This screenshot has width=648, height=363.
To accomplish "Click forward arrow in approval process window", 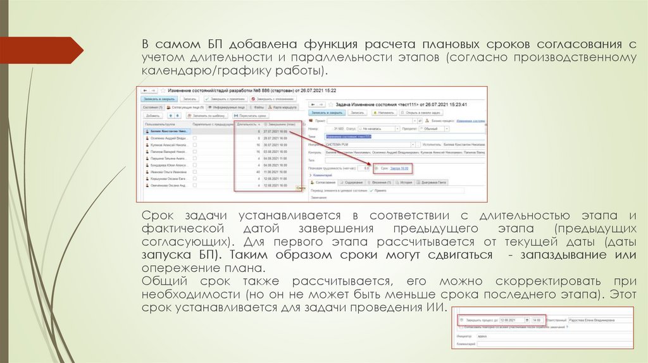I will pyautogui.click(x=153, y=90).
